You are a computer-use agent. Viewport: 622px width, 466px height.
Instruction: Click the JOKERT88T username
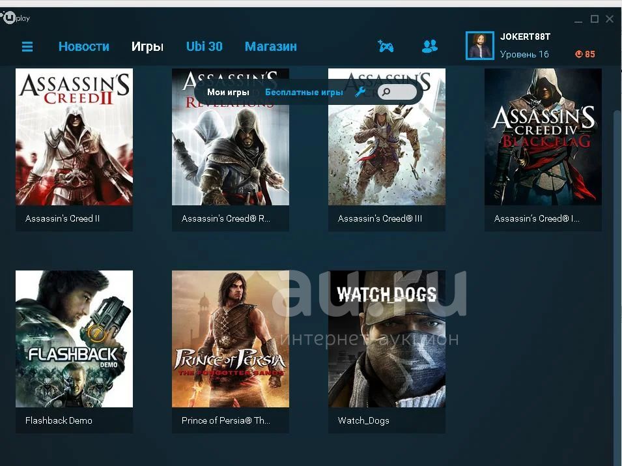point(525,36)
